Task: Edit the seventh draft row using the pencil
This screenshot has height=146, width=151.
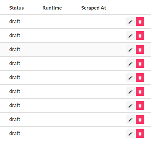Action: pyautogui.click(x=130, y=106)
